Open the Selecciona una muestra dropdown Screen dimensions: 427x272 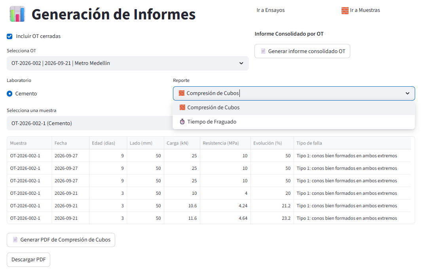pyautogui.click(x=90, y=123)
